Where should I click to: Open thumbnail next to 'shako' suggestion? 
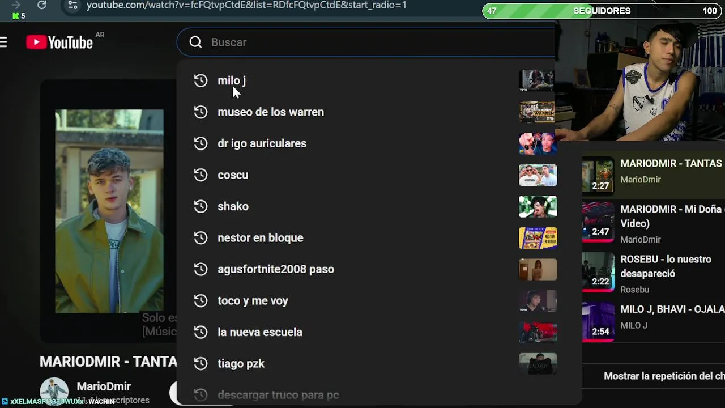[x=538, y=206]
